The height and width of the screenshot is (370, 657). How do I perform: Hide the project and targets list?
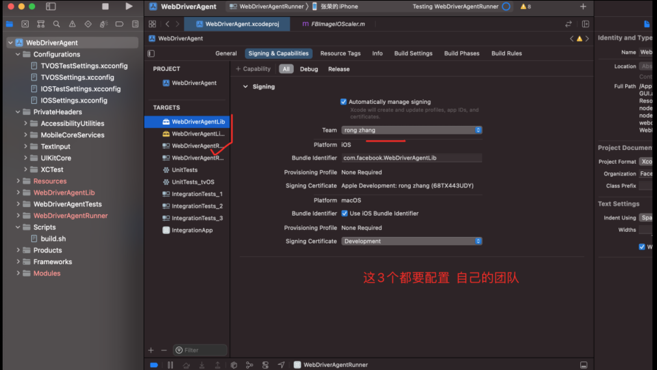pos(151,54)
